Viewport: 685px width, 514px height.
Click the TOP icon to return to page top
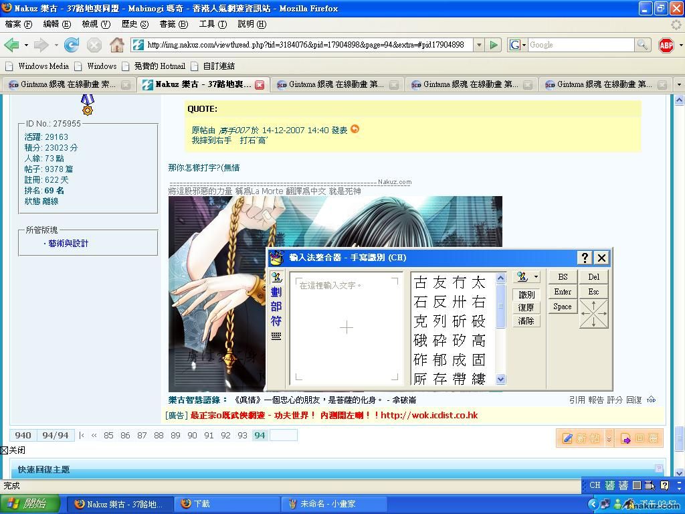[652, 400]
